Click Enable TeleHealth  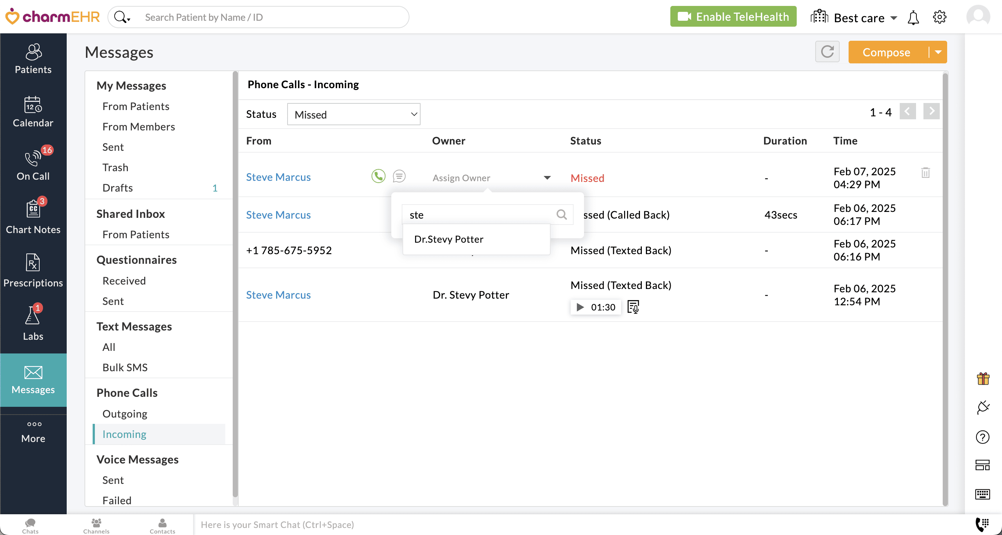click(733, 16)
